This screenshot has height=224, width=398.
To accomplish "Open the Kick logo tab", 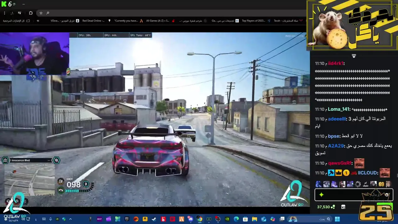I will [3, 4].
